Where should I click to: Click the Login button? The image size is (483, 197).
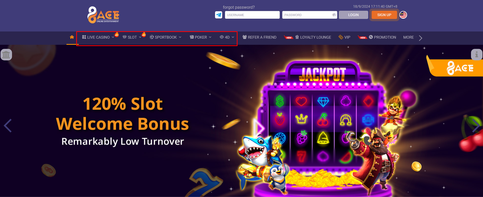coord(353,15)
